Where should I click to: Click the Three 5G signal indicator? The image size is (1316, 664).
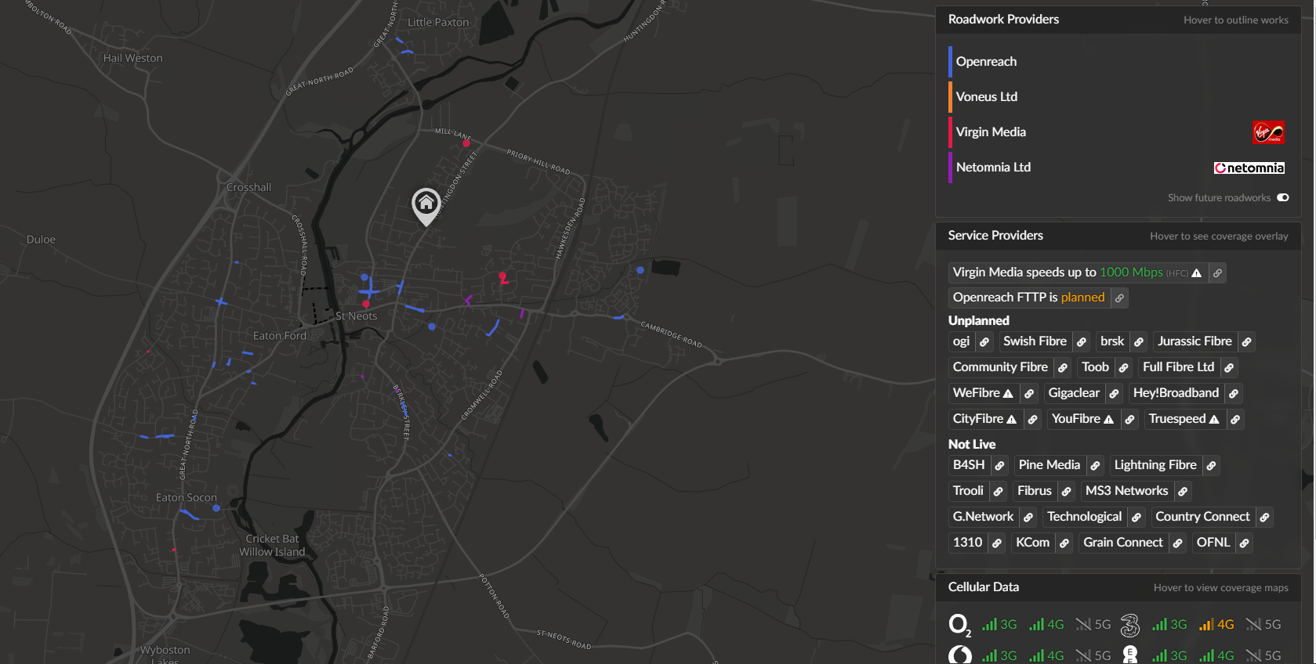1263,625
